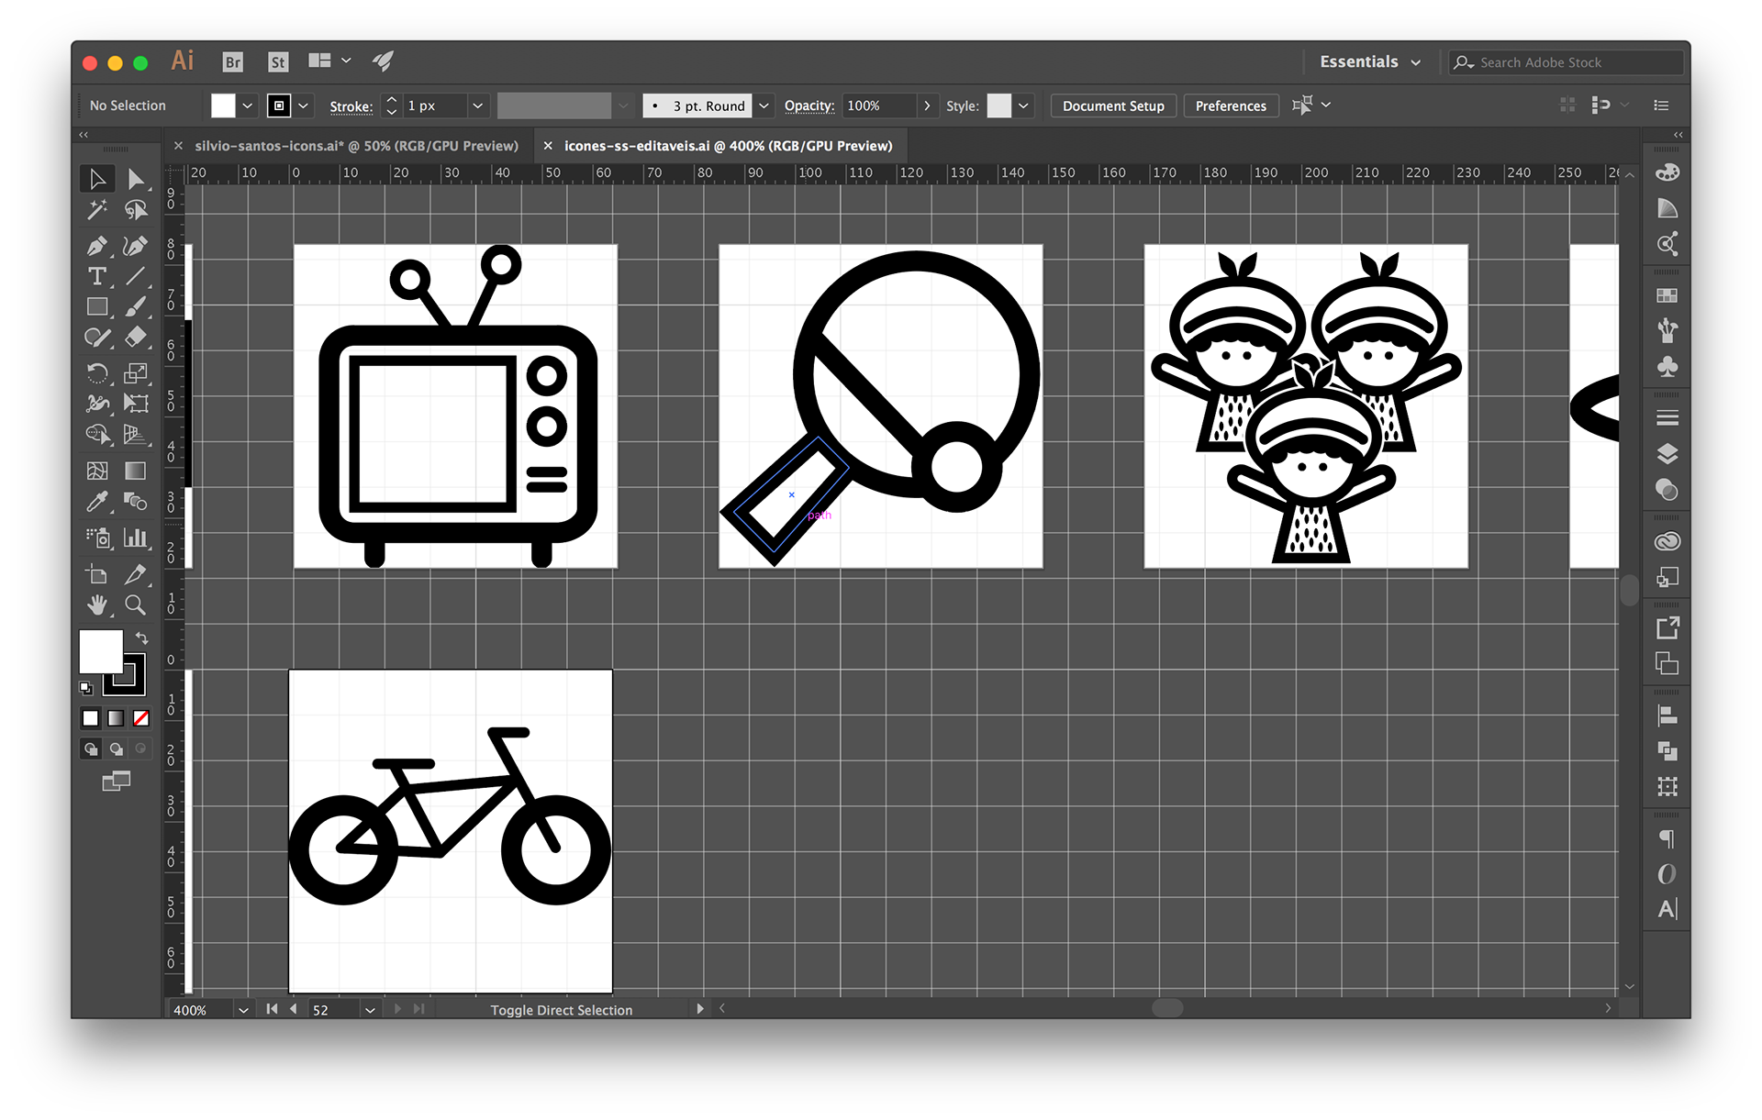This screenshot has height=1120, width=1762.
Task: Select the Blend tool
Action: [136, 501]
